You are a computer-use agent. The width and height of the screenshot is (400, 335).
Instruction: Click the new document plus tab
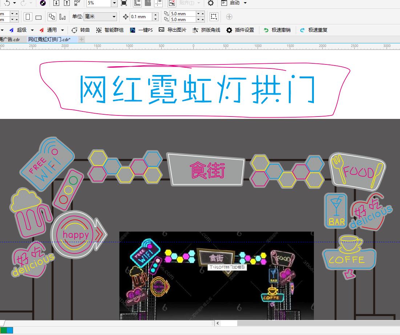click(81, 39)
